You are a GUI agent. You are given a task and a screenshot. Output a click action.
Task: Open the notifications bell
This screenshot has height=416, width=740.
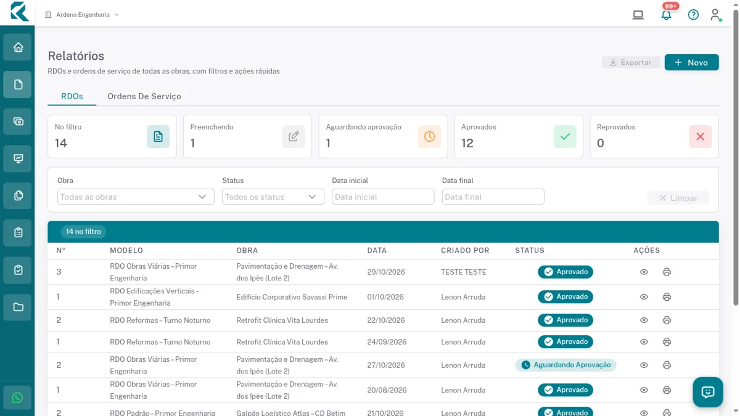[x=666, y=15]
